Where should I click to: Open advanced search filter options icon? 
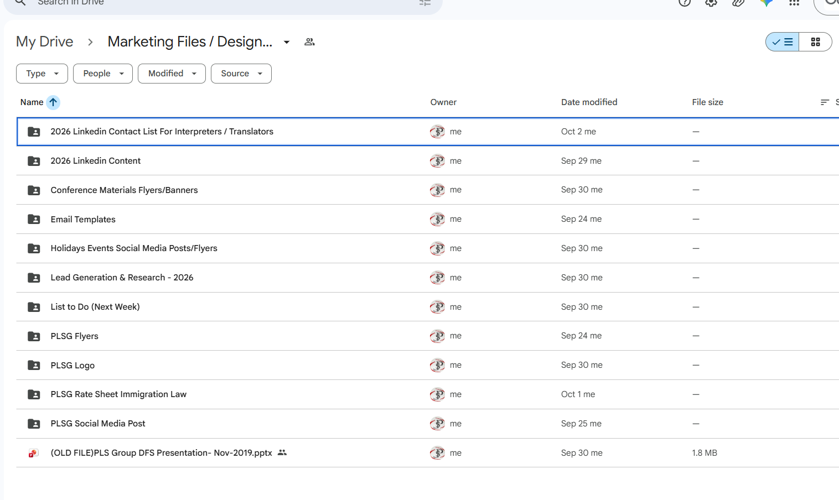pyautogui.click(x=425, y=2)
